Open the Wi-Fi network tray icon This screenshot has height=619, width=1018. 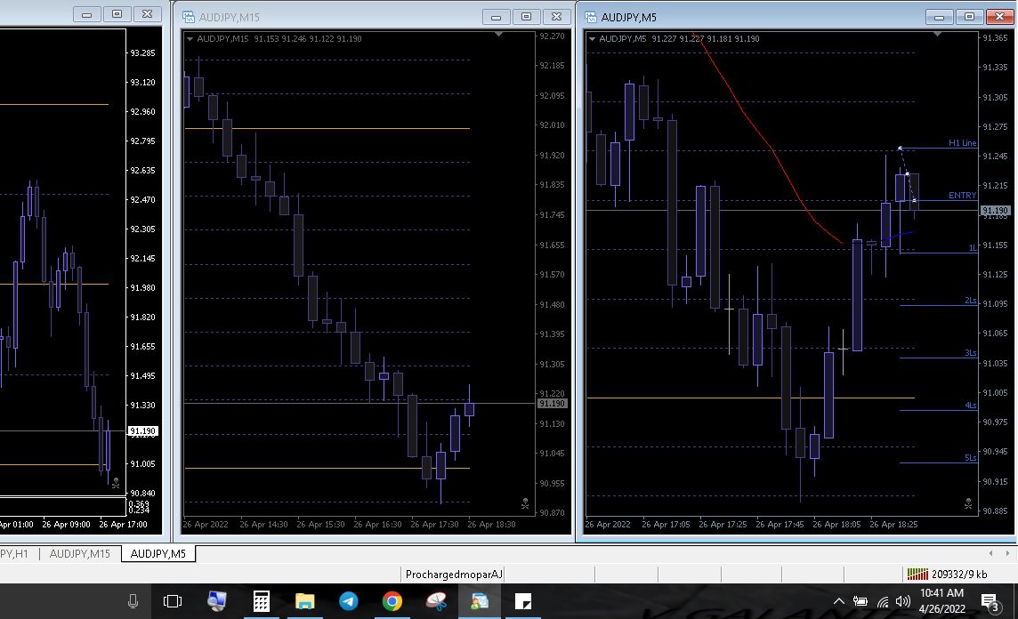coord(883,601)
